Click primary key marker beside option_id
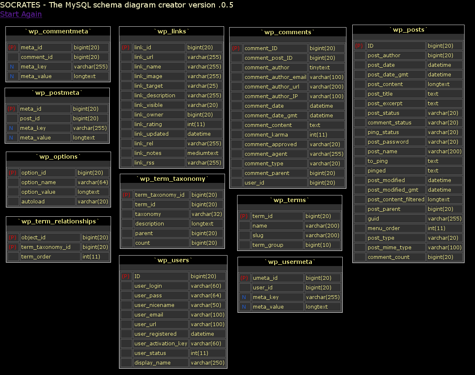The width and height of the screenshot is (475, 375). pos(13,172)
